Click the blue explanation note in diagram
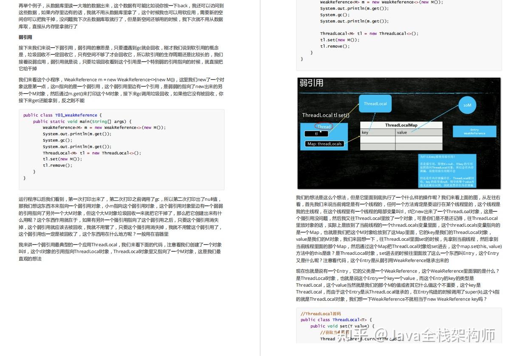 point(447,171)
